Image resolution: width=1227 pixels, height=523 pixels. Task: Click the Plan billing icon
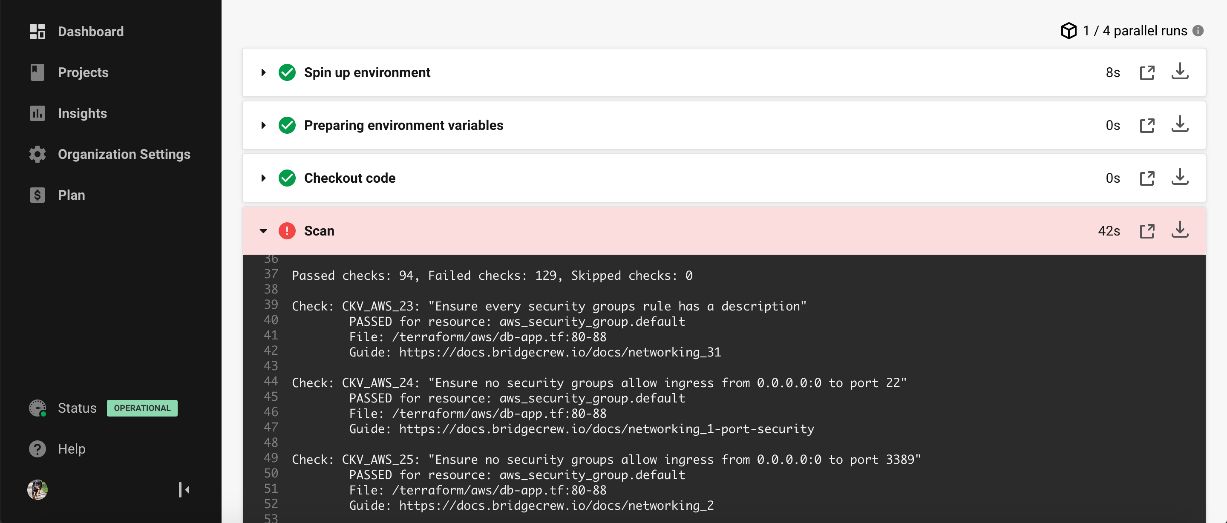[x=37, y=195]
